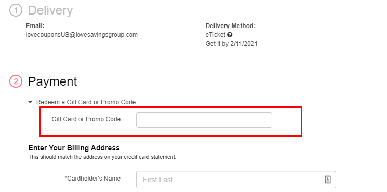The height and width of the screenshot is (192, 387).
Task: Collapse the Redeem a Gift Card triangle arrow
Action: [x=30, y=102]
